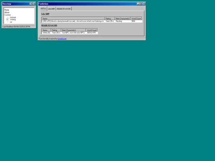Close the Fanfiction window
The width and height of the screenshot is (215, 161).
[144, 4]
